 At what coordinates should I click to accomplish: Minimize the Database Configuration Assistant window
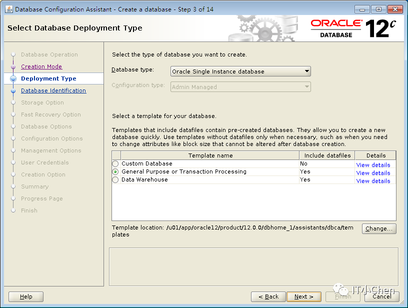pyautogui.click(x=362, y=9)
